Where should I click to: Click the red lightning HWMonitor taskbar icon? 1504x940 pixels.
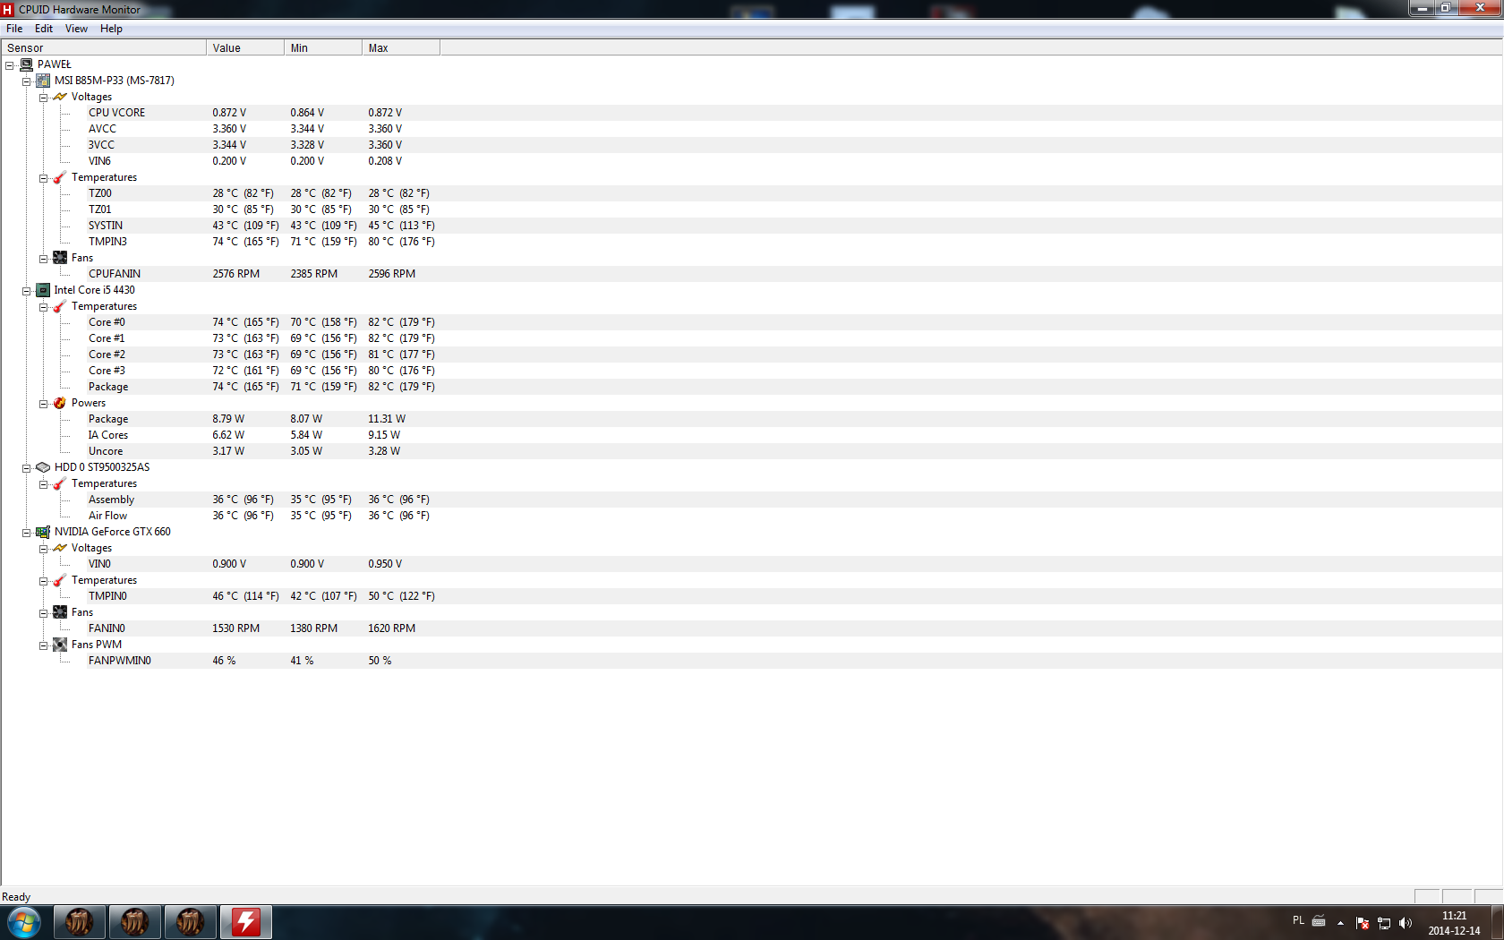pyautogui.click(x=245, y=922)
